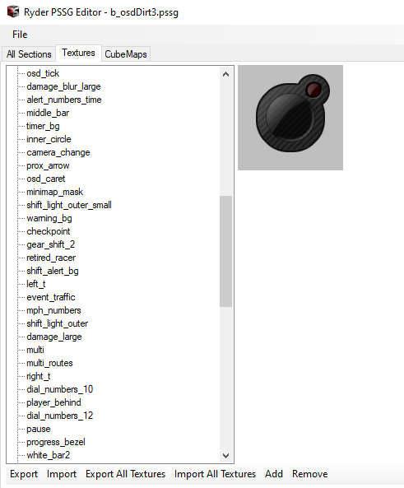Image resolution: width=404 pixels, height=488 pixels.
Task: Switch to the All Sections tab
Action: coord(29,54)
